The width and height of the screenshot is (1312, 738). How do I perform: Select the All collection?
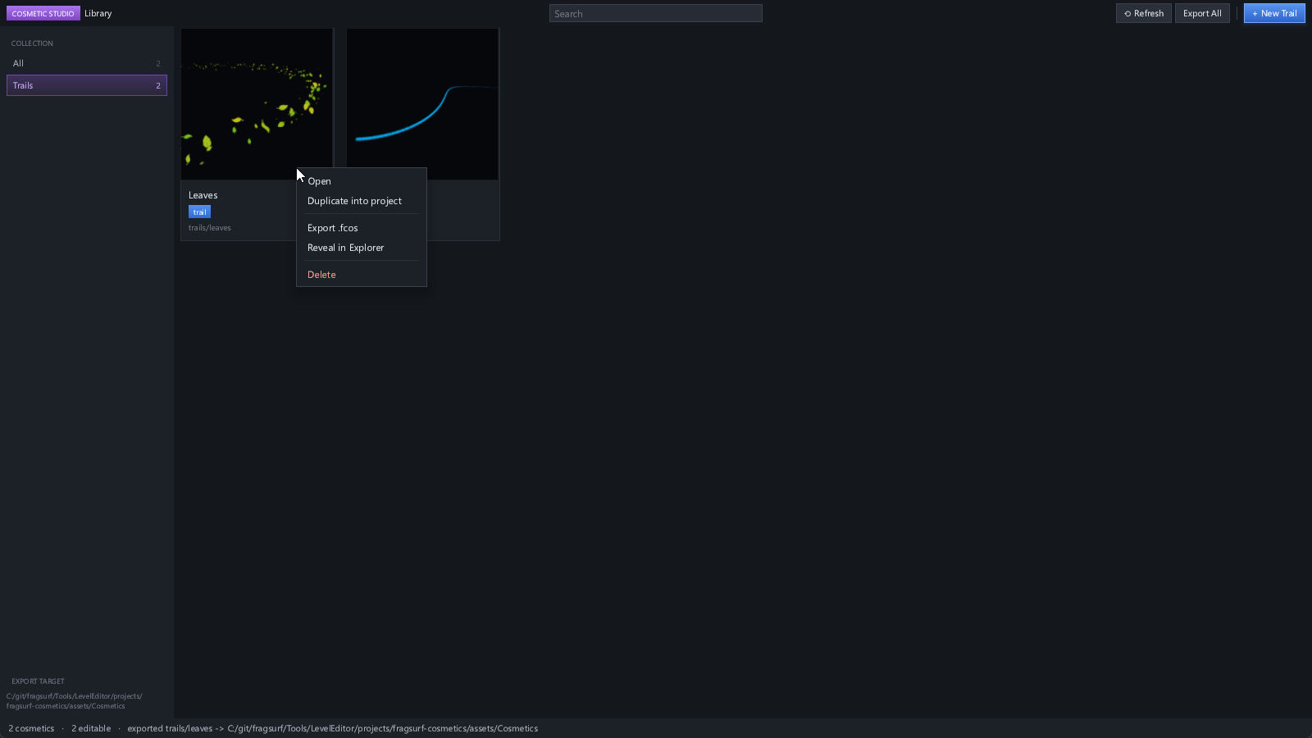click(x=87, y=63)
